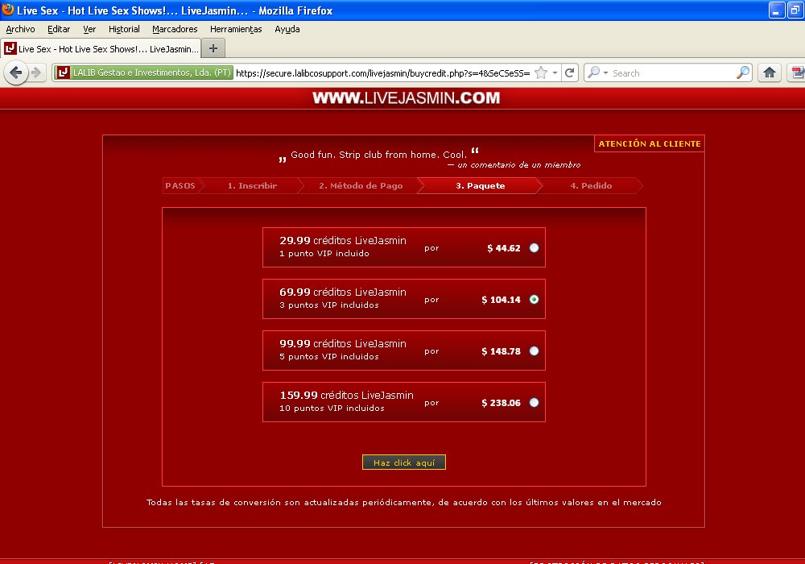
Task: Click the Haz click aquí button
Action: [x=403, y=462]
